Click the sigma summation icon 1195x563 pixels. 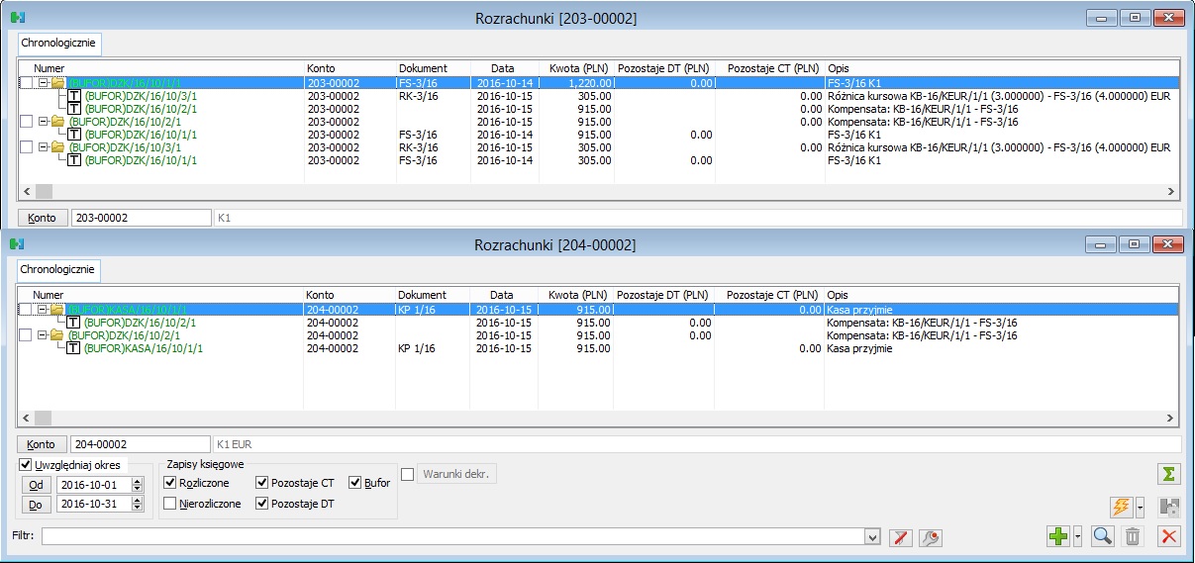[1170, 475]
